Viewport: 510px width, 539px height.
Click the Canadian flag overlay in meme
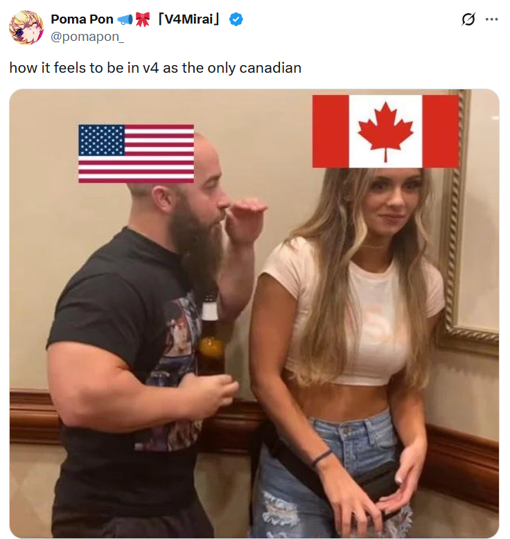(x=385, y=132)
